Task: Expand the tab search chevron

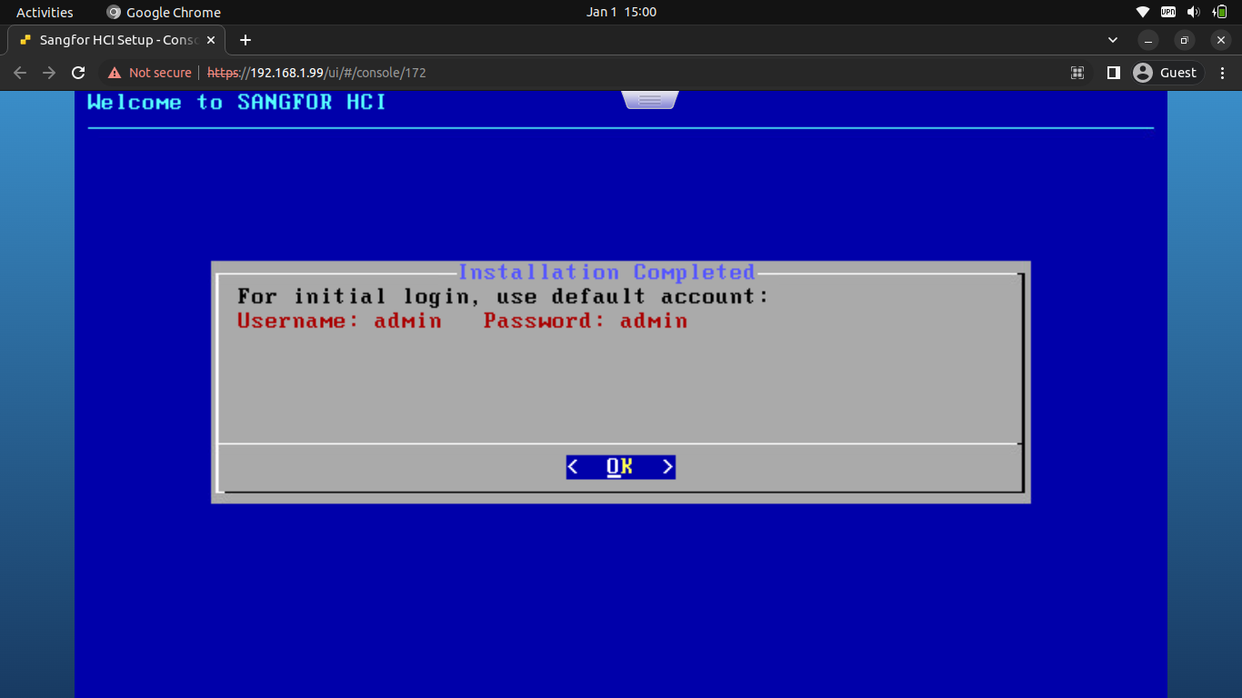Action: (x=1113, y=40)
